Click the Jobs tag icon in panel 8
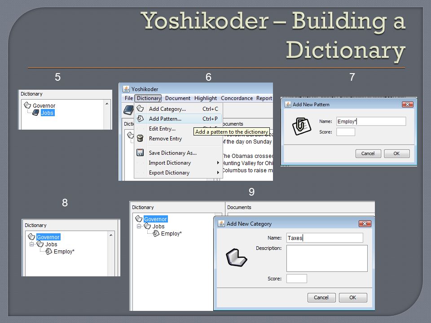The height and width of the screenshot is (323, 431). tap(40, 244)
